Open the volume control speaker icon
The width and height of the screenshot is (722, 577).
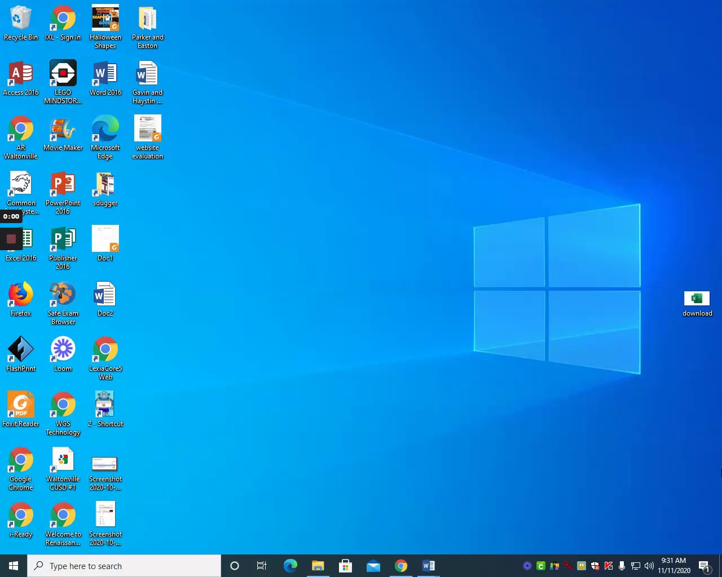649,566
